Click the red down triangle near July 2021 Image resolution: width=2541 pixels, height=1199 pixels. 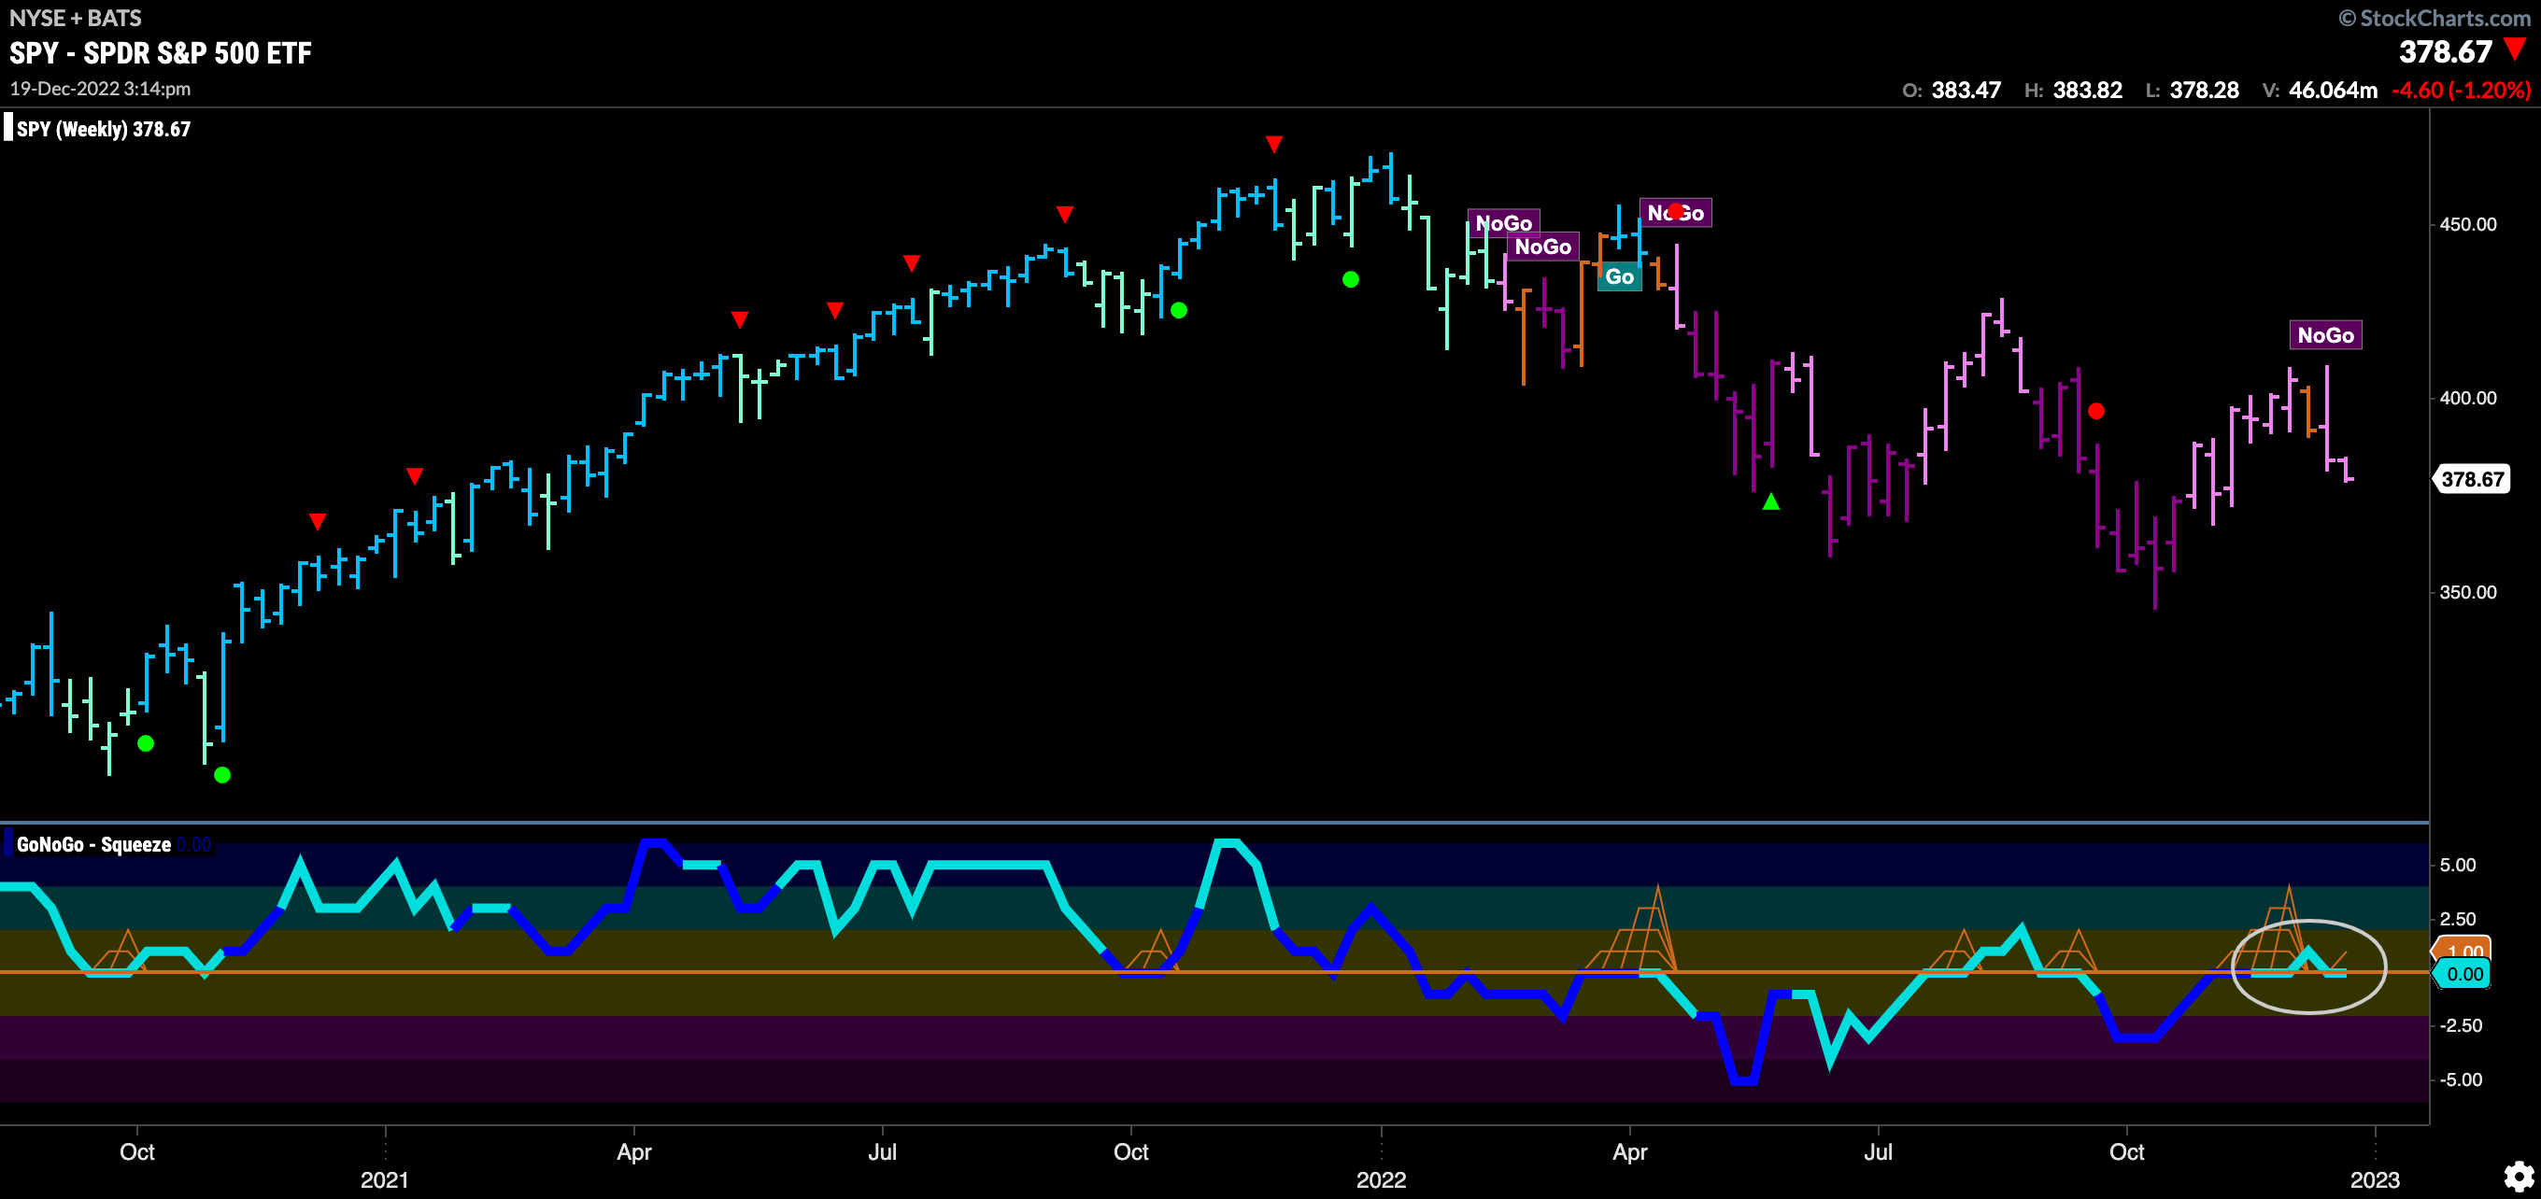[x=912, y=263]
